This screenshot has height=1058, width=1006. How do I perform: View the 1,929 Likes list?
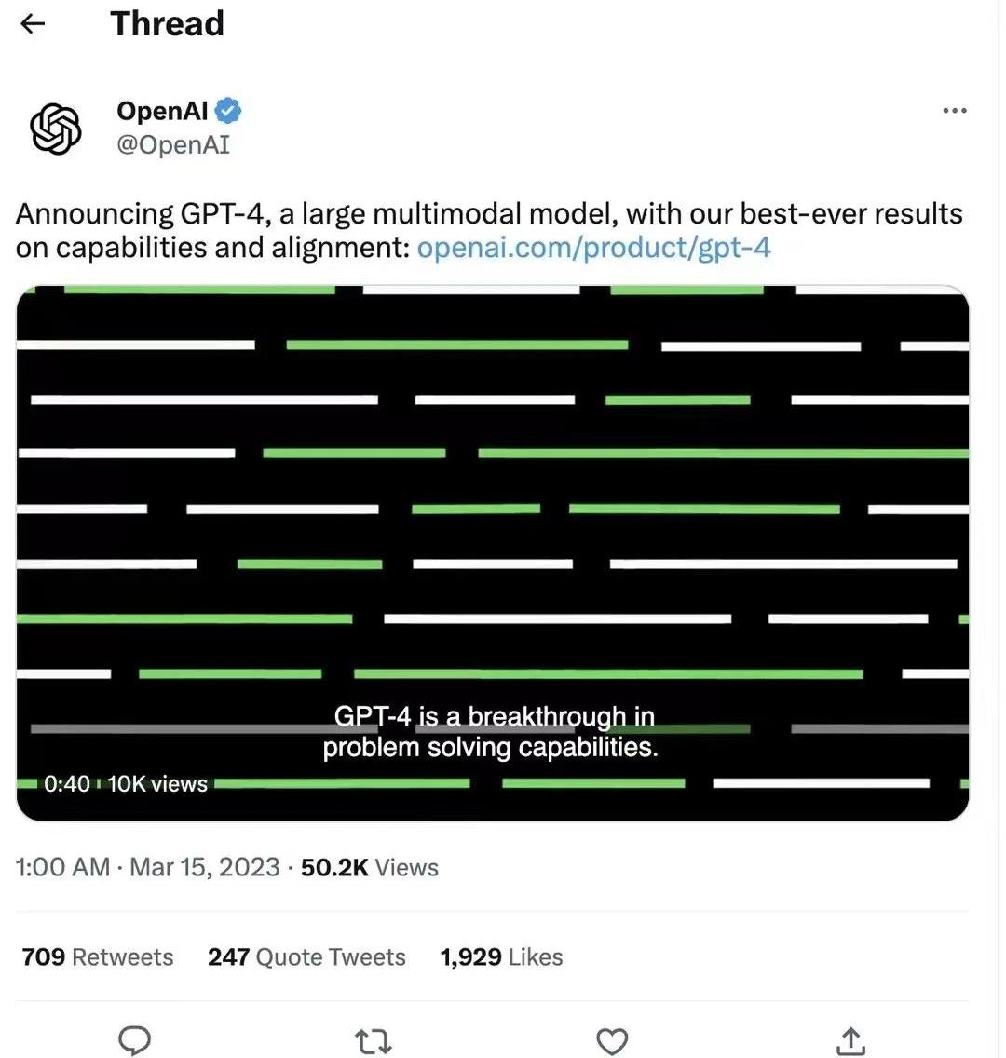click(501, 956)
